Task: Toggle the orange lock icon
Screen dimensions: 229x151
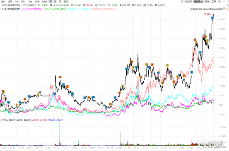Action: tap(227, 9)
